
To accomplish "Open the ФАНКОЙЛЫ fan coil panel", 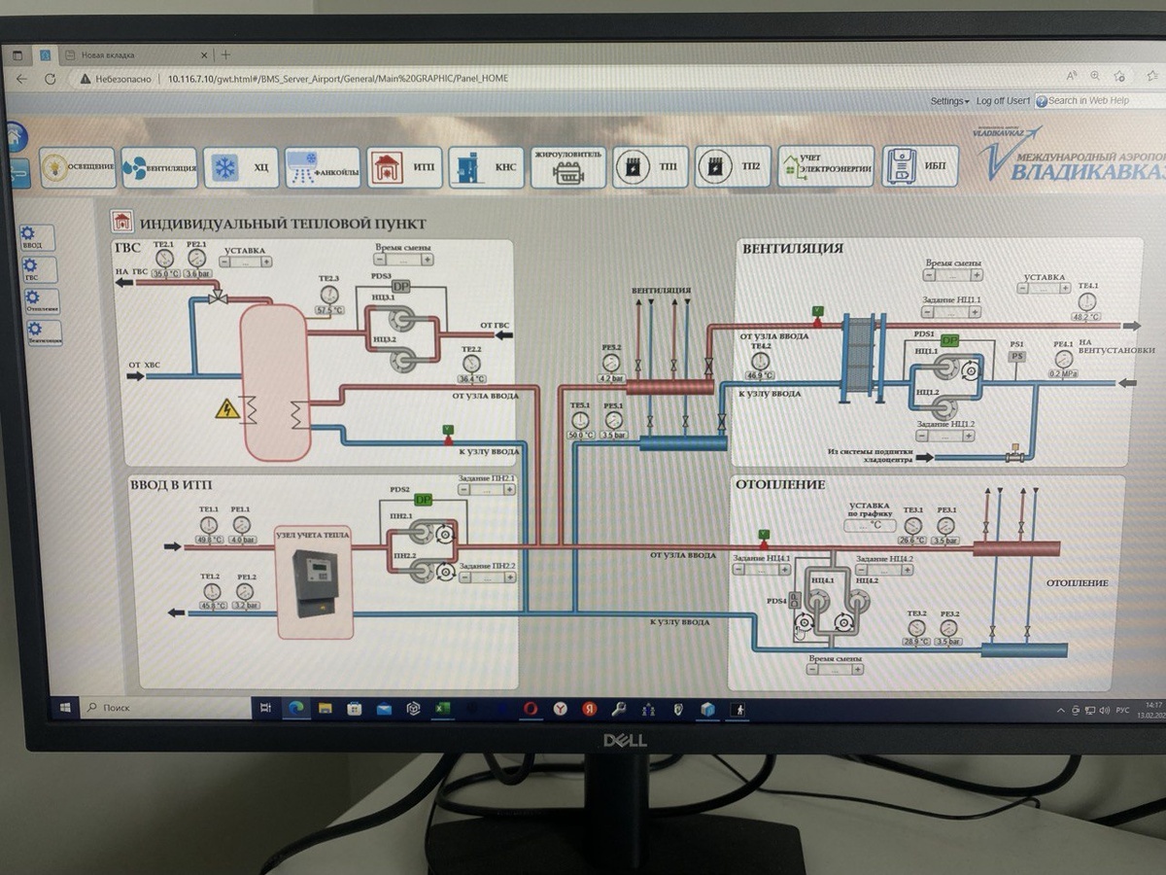I will (323, 167).
